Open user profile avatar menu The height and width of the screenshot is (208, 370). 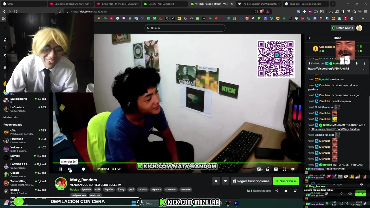click(x=359, y=28)
